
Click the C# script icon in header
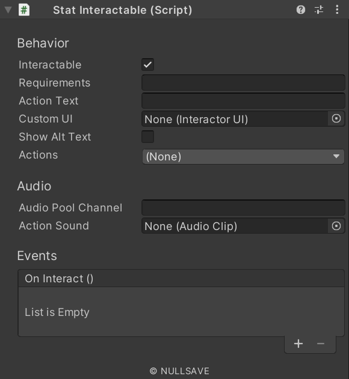point(24,10)
